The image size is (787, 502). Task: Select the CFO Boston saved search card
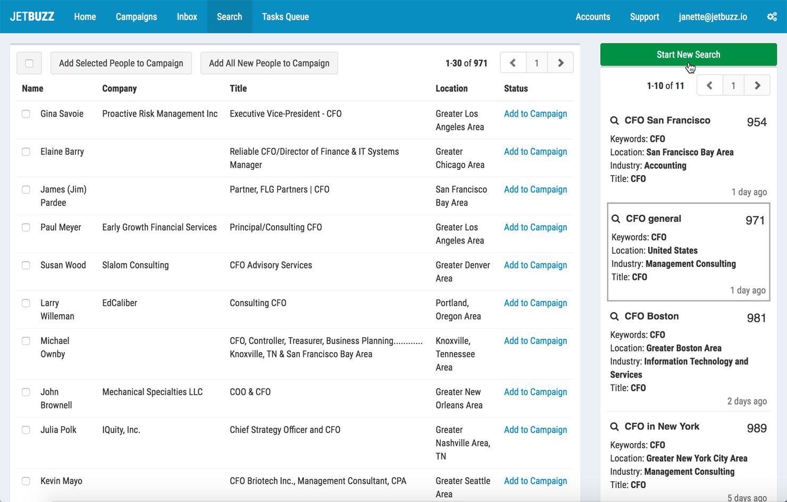(x=688, y=351)
